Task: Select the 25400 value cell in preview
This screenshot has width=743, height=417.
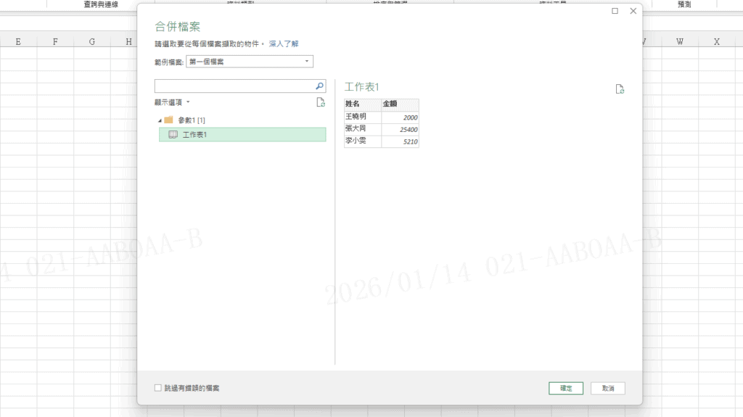Action: [x=400, y=129]
